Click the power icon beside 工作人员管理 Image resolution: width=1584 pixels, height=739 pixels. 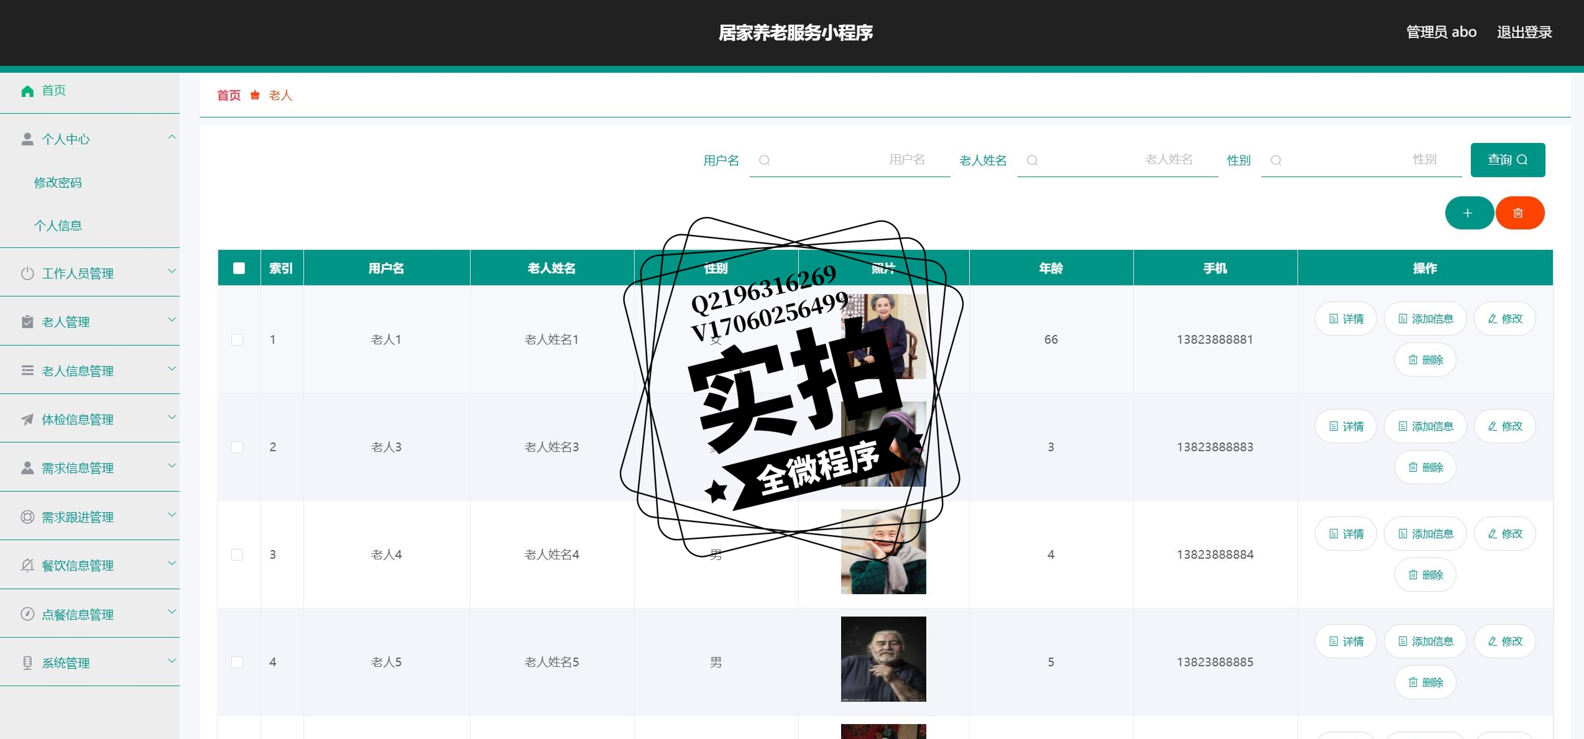coord(27,273)
